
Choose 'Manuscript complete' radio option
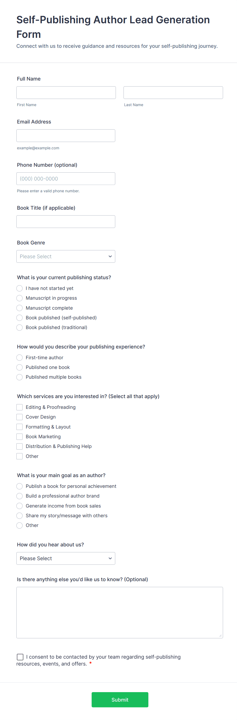pyautogui.click(x=19, y=308)
